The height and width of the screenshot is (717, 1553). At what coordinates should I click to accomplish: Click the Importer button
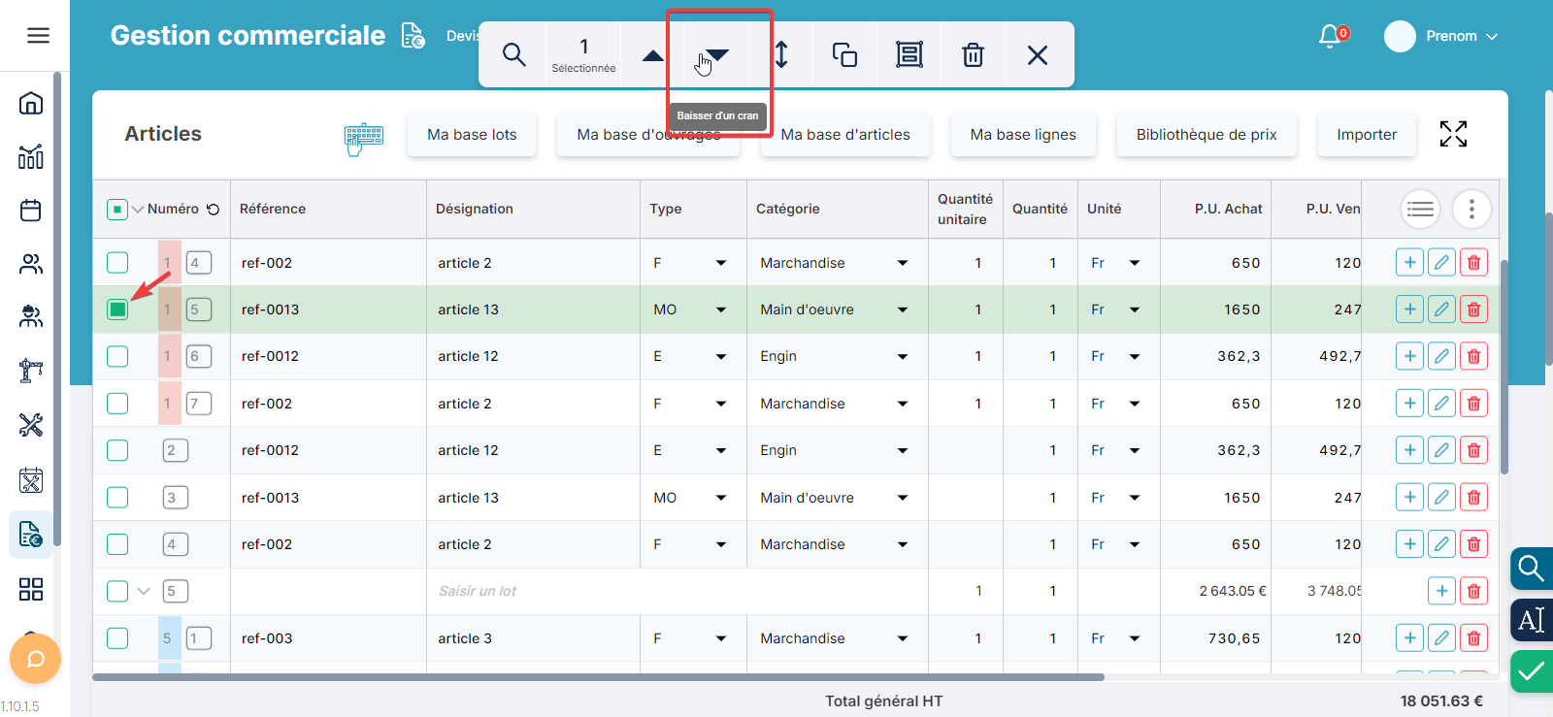1366,135
